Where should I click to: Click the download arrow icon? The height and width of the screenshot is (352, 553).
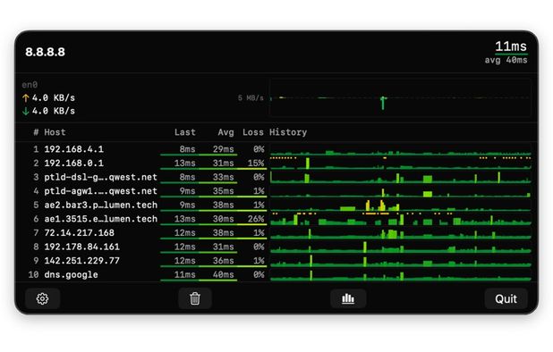point(25,112)
